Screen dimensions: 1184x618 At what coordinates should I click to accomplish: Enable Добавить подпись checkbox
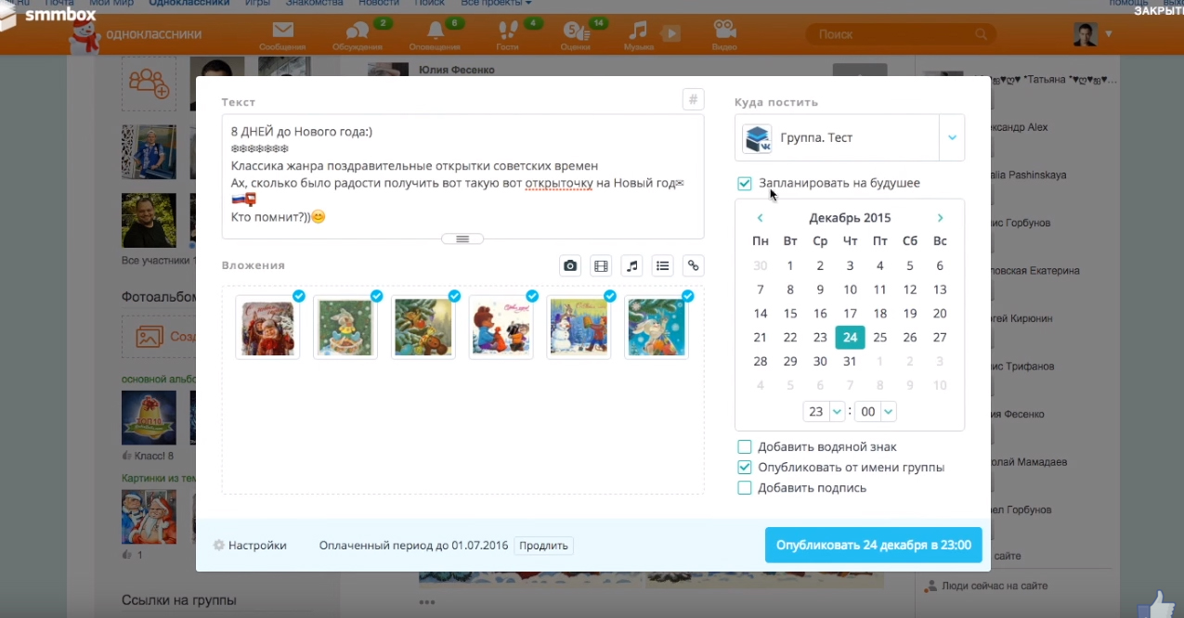point(744,488)
